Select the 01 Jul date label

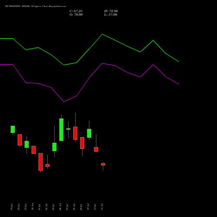39,207
